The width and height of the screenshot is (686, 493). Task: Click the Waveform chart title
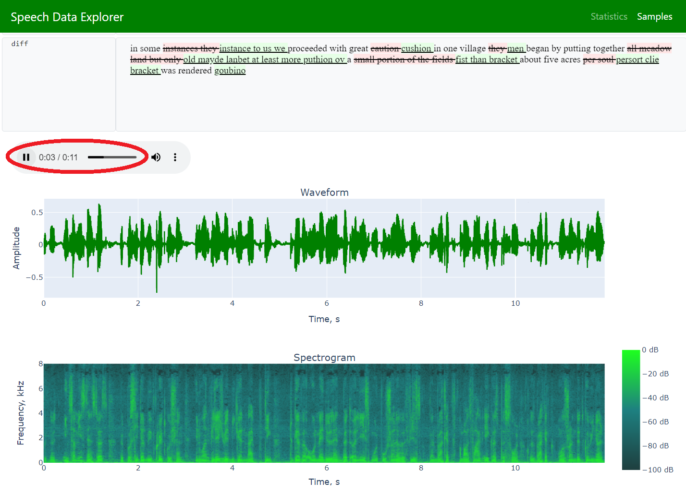(324, 192)
